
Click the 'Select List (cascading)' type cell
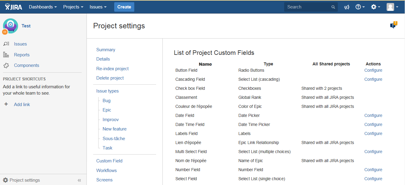pyautogui.click(x=259, y=79)
